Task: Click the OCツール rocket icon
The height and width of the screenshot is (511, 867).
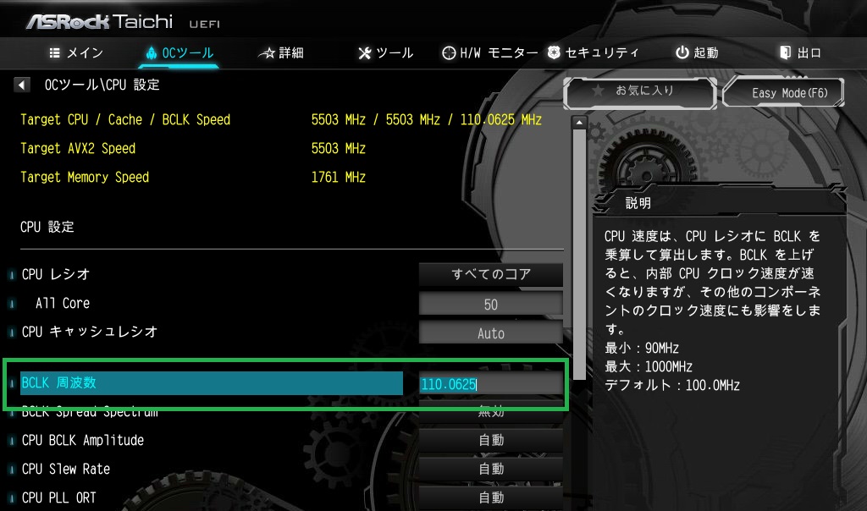Action: 151,53
